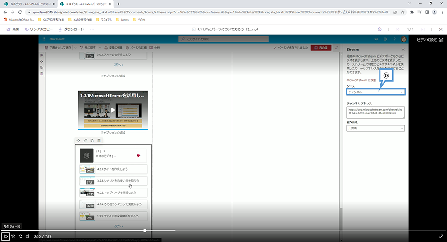The width and height of the screenshot is (447, 242).
Task: Open the more options ellipsis menu
Action: (92, 29)
